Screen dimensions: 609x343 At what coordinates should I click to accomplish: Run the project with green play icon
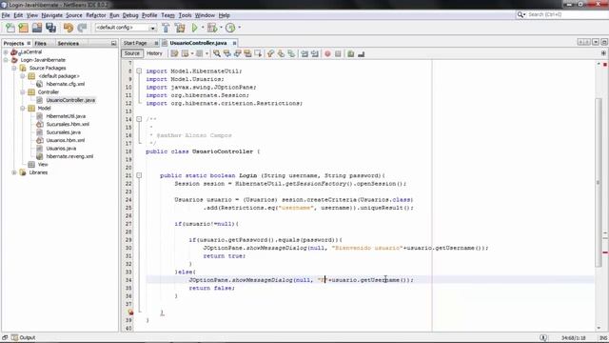(x=194, y=28)
